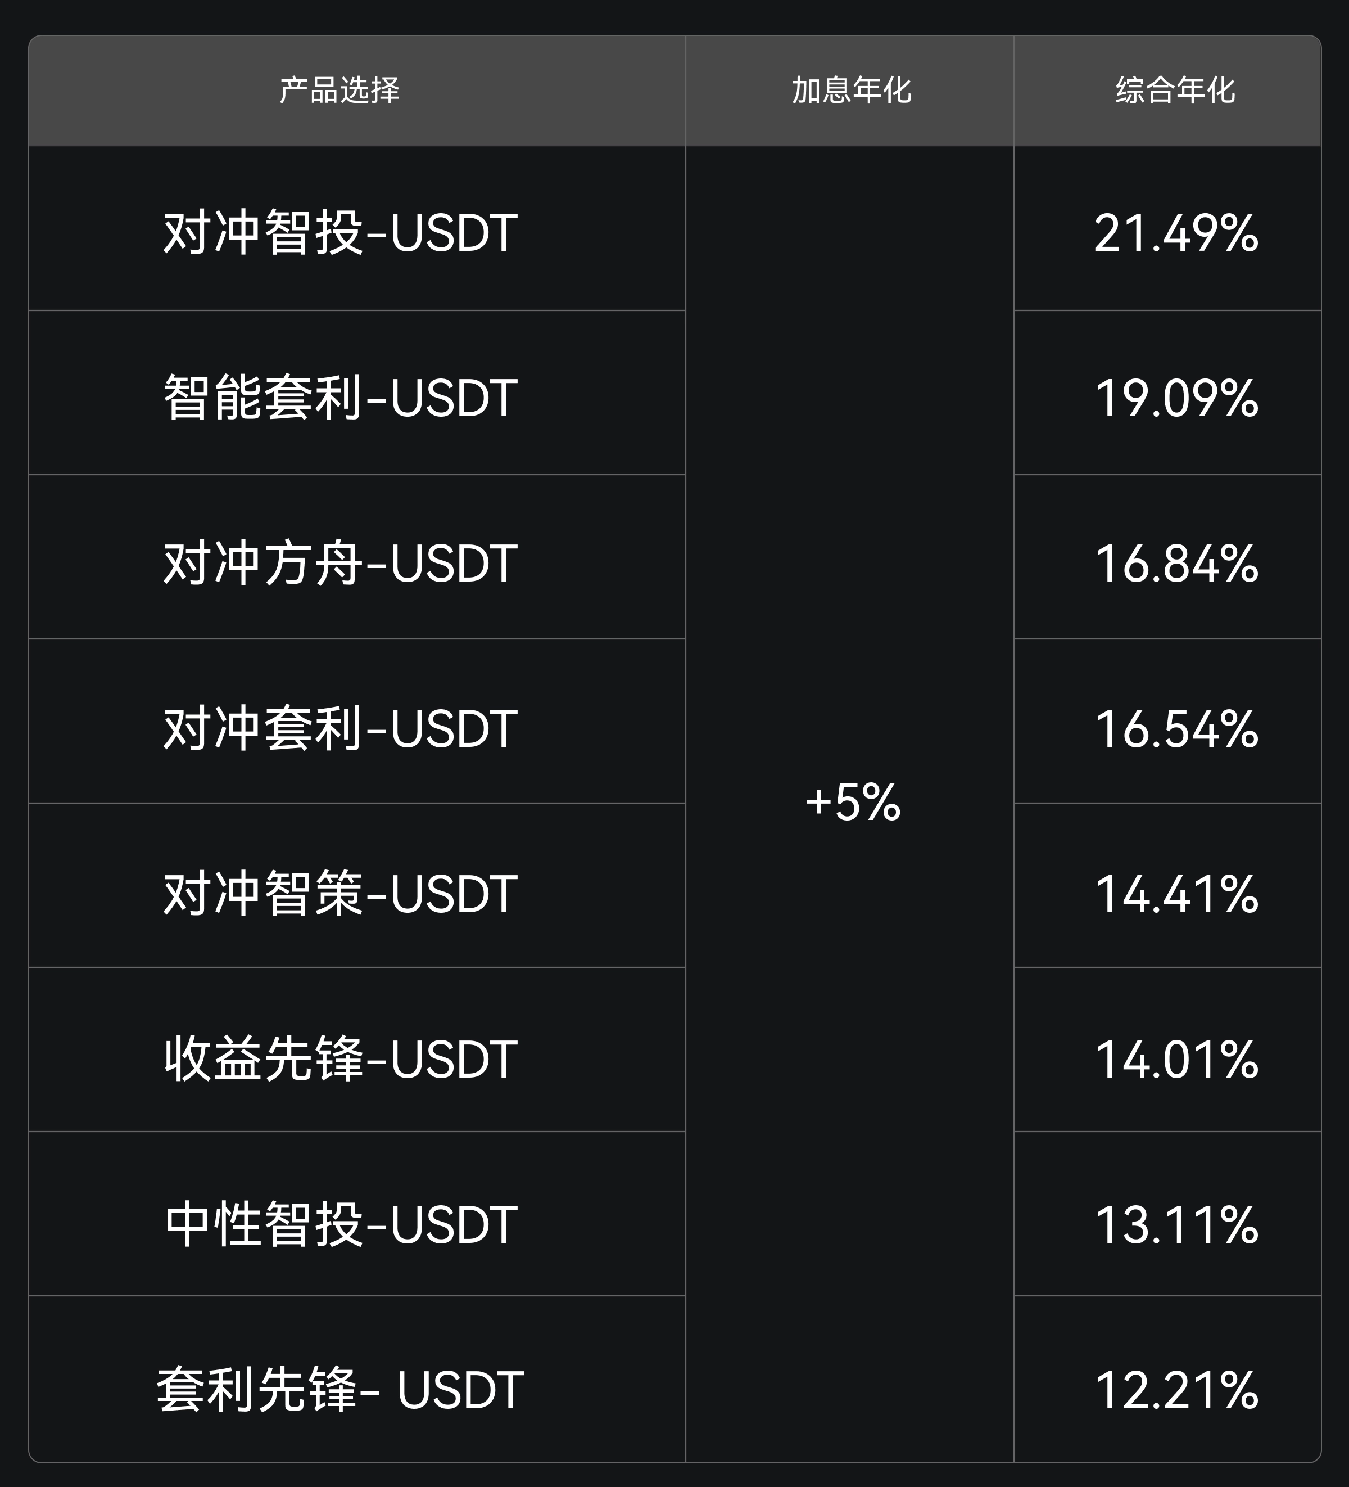Click the 综合年化 column header

pos(1175,90)
